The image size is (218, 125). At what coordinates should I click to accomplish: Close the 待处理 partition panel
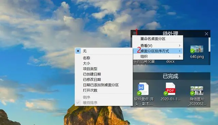click(x=206, y=34)
